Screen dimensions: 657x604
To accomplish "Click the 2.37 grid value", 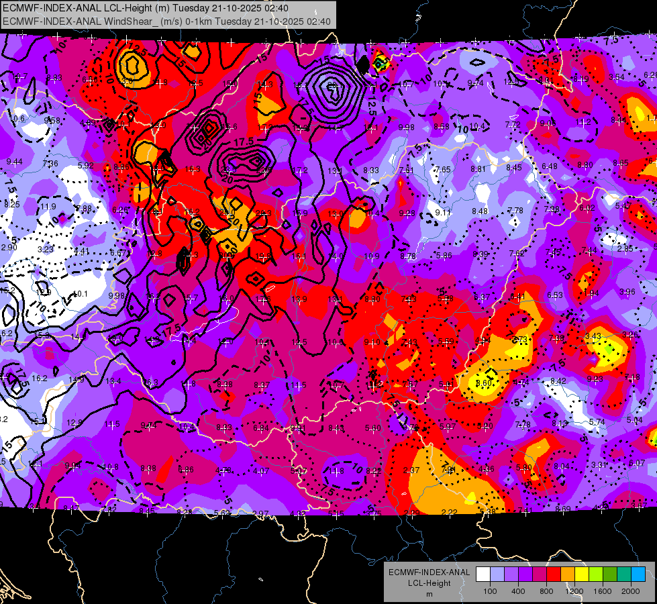I will click(411, 470).
